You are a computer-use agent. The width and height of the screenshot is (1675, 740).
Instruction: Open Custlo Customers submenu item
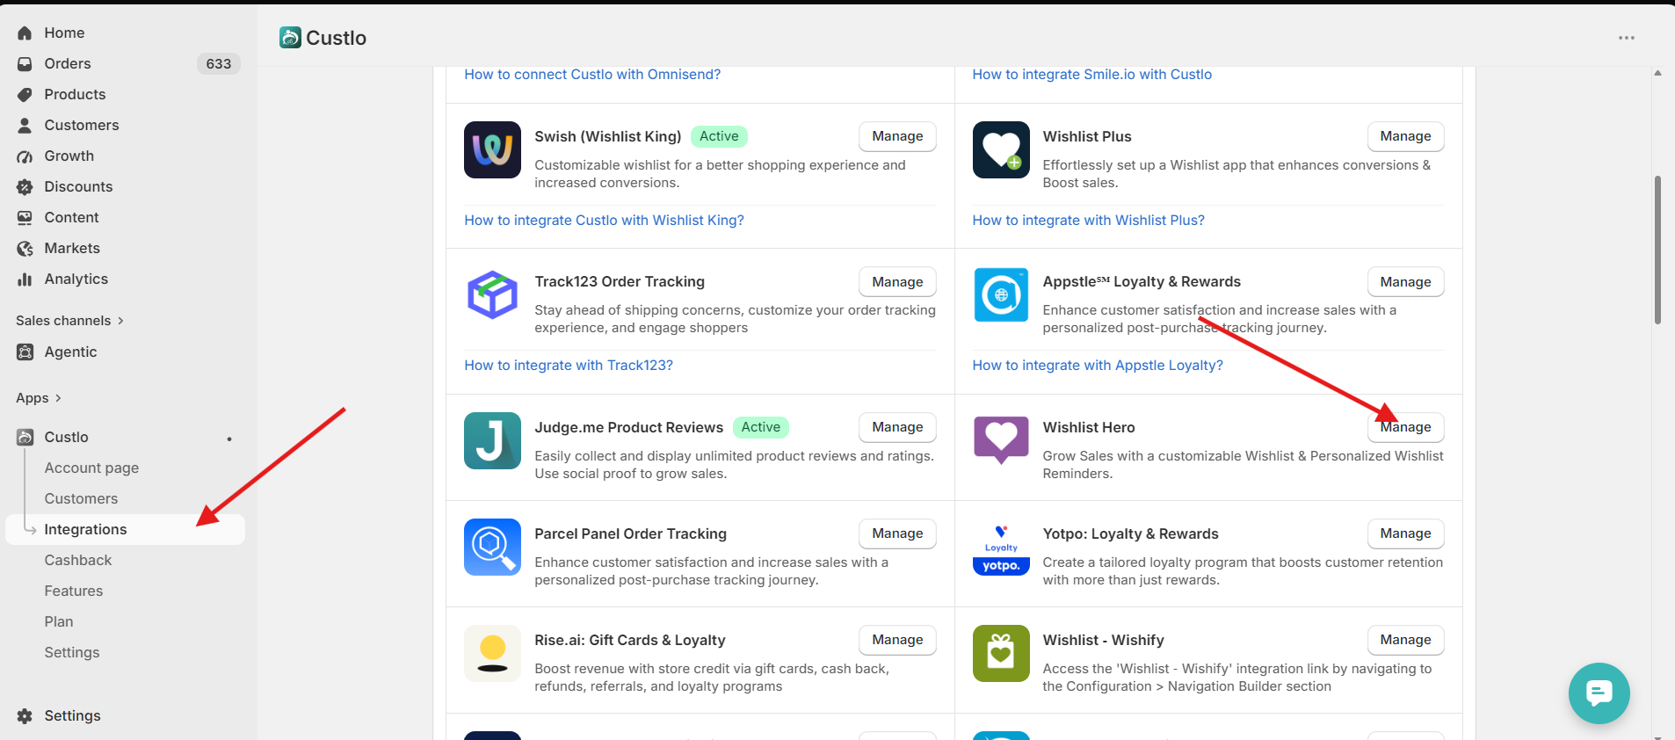(x=81, y=498)
